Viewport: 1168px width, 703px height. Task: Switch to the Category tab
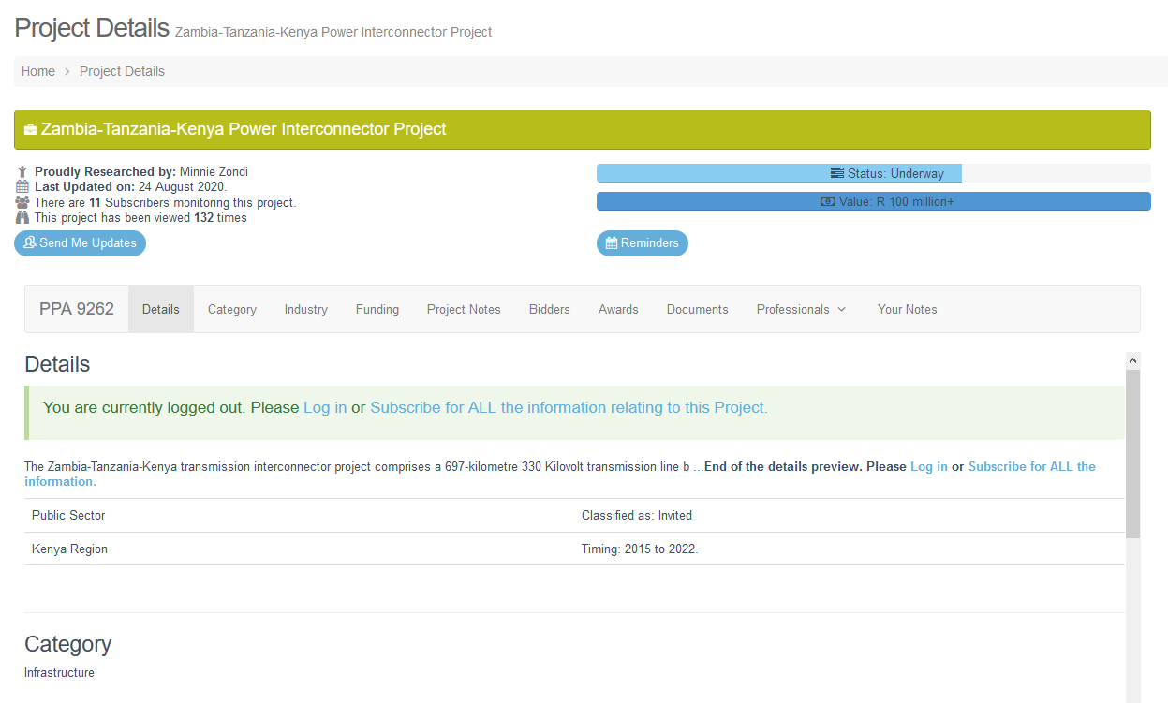pos(232,310)
